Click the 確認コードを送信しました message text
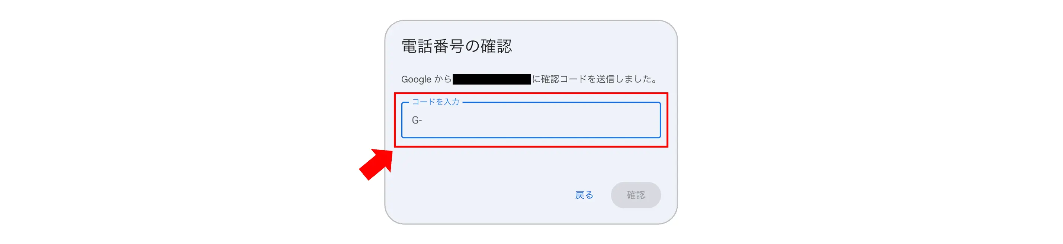The height and width of the screenshot is (244, 1063). tap(595, 79)
